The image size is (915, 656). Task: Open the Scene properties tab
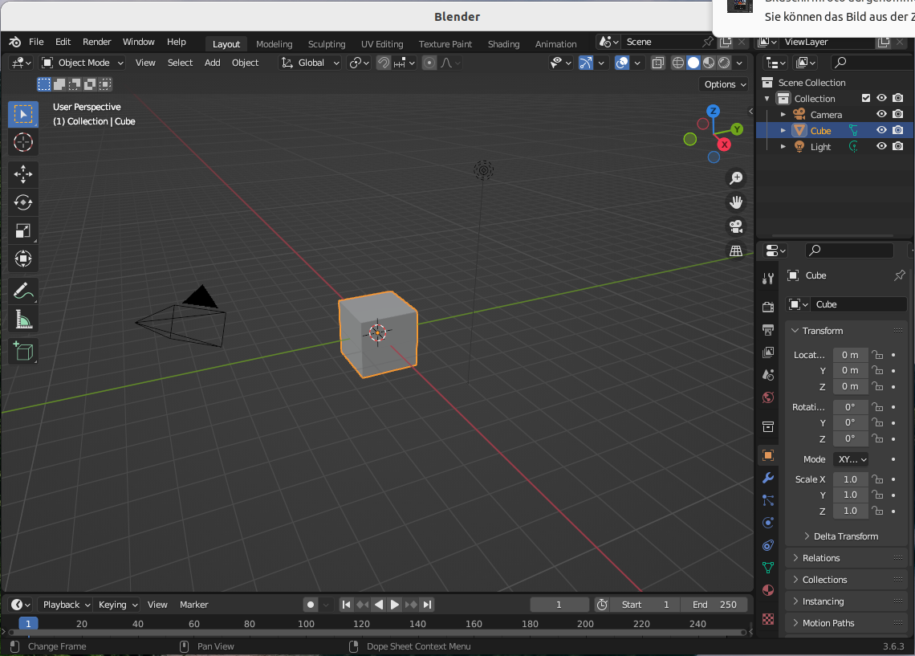coord(768,375)
